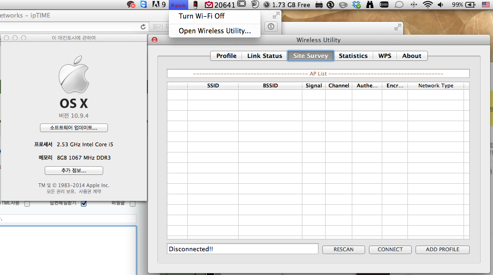Switch to the Link Status tab
This screenshot has width=493, height=275.
point(264,56)
